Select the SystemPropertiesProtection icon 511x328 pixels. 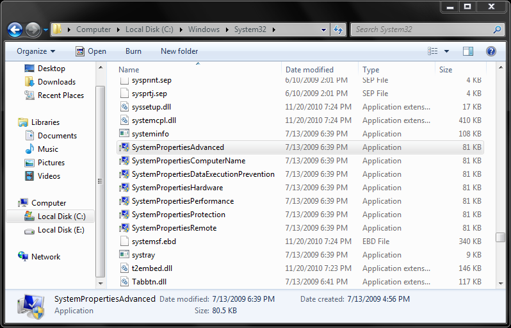coord(124,215)
